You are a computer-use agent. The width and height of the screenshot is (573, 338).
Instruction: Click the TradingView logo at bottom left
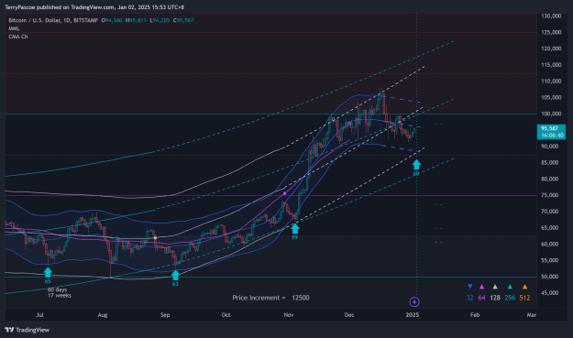(x=27, y=330)
